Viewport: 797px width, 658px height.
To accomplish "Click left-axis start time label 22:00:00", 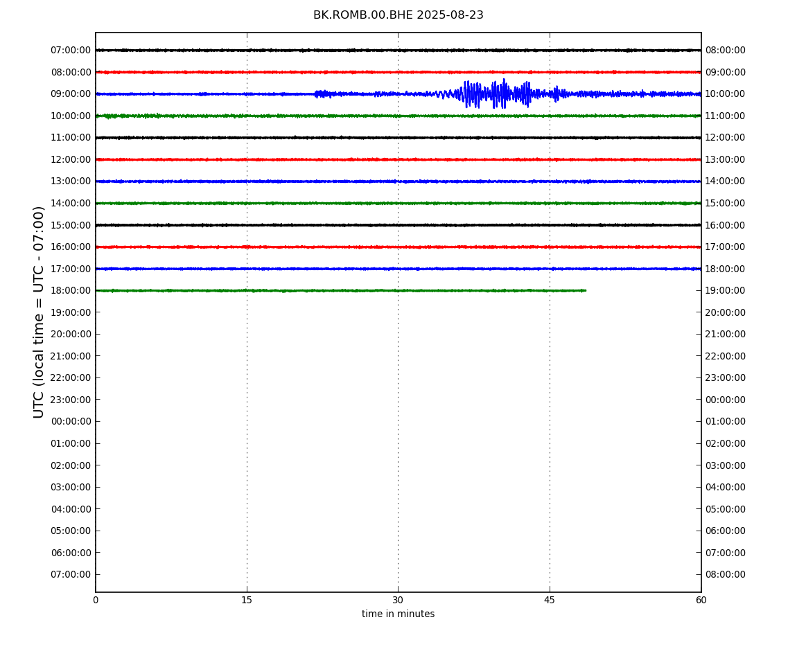I will pos(71,378).
